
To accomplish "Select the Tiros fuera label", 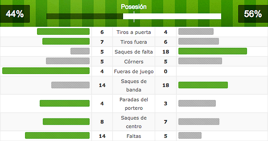I will coord(134,42).
